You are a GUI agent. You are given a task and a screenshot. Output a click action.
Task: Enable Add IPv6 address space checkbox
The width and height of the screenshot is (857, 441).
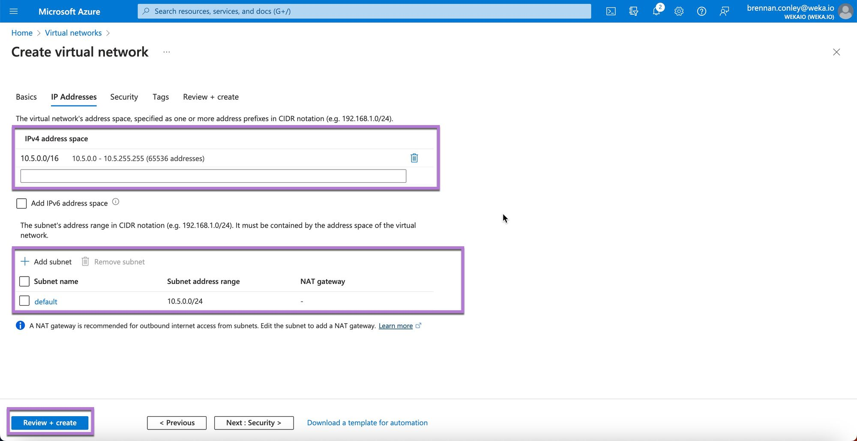(x=21, y=203)
